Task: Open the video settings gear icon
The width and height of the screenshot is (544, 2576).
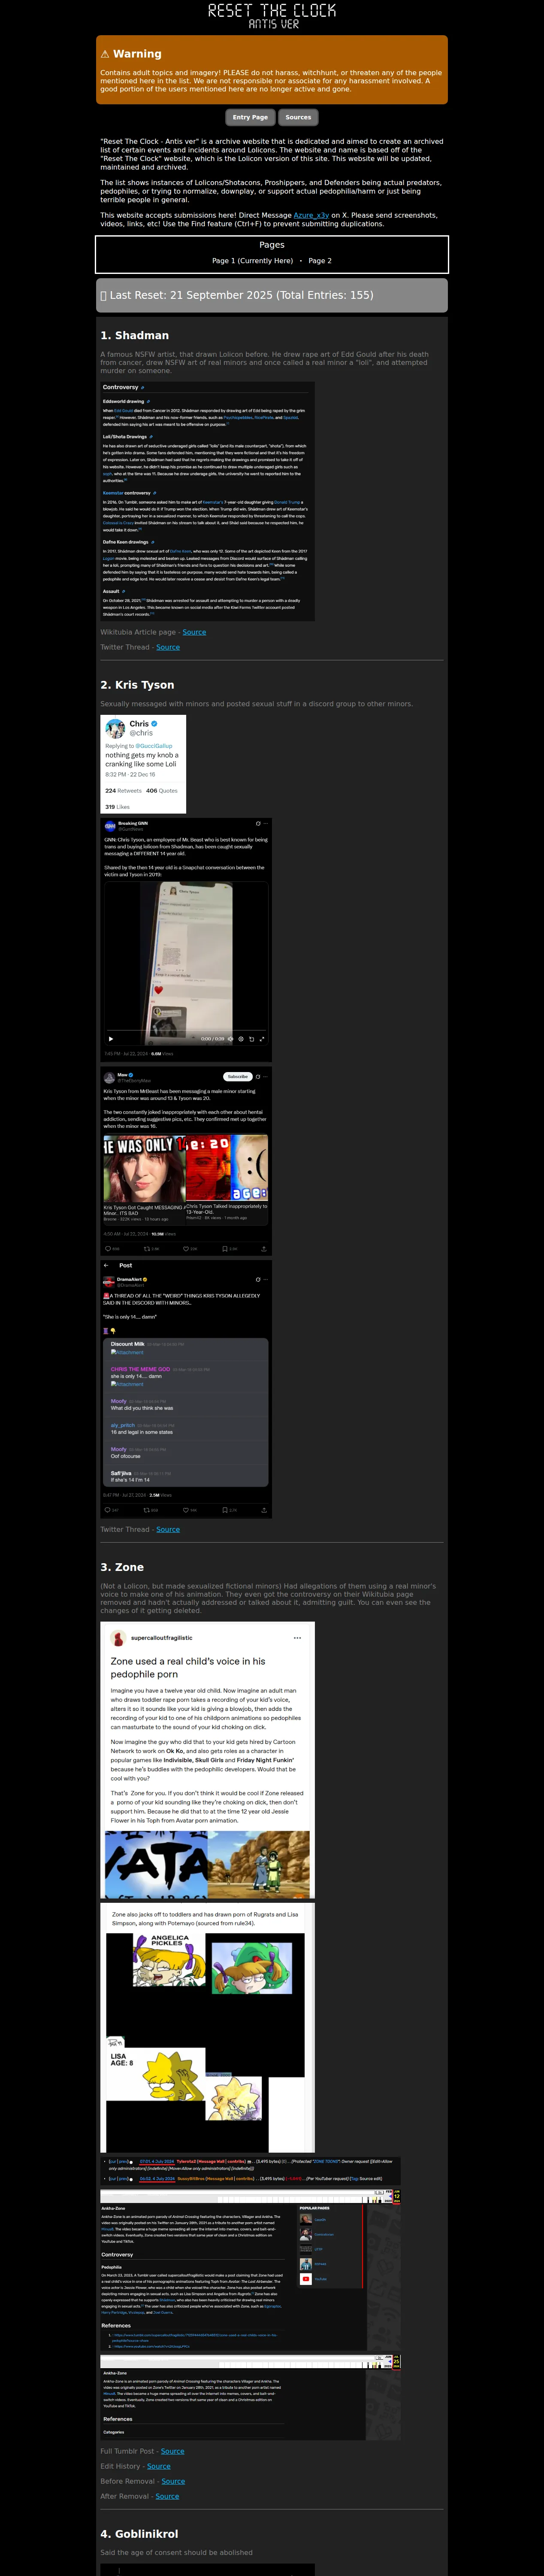Action: [241, 1039]
